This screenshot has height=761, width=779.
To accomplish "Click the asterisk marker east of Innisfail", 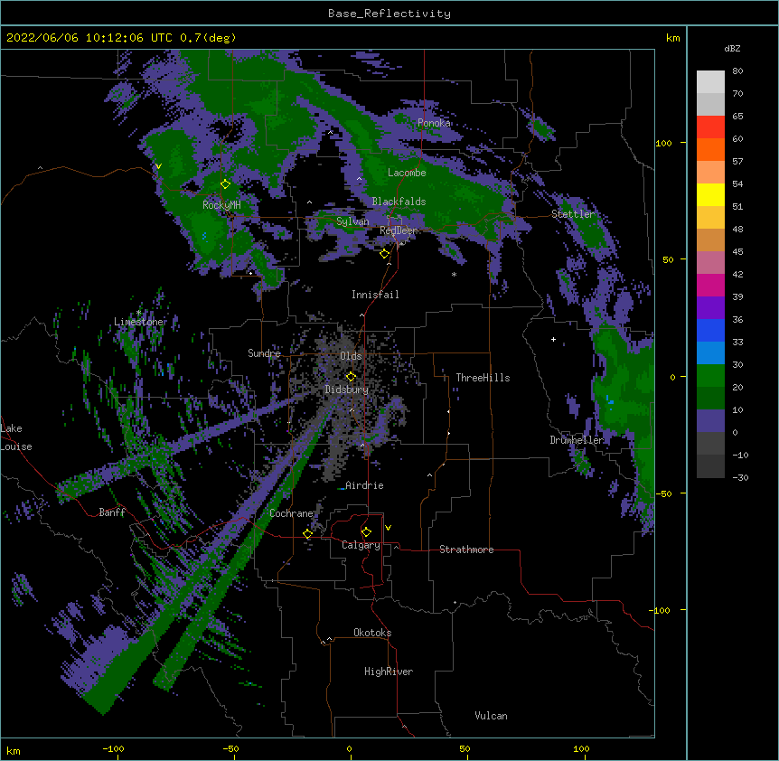I will click(454, 275).
